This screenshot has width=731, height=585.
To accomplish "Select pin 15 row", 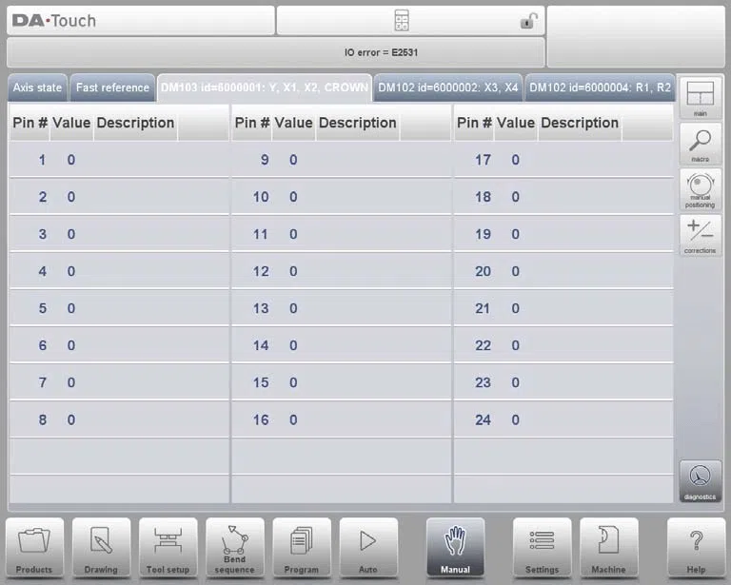I will pos(342,382).
